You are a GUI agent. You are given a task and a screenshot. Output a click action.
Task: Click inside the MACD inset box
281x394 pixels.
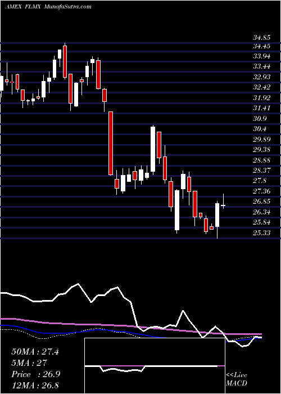point(155,366)
